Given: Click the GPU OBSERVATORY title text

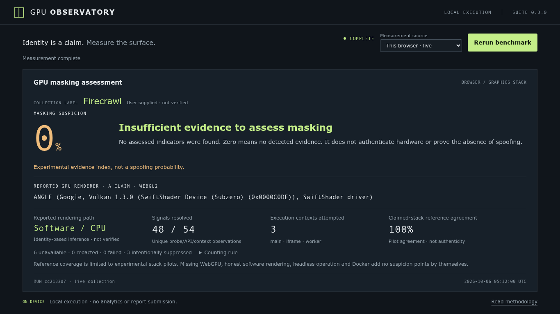Looking at the screenshot, I should (x=73, y=12).
